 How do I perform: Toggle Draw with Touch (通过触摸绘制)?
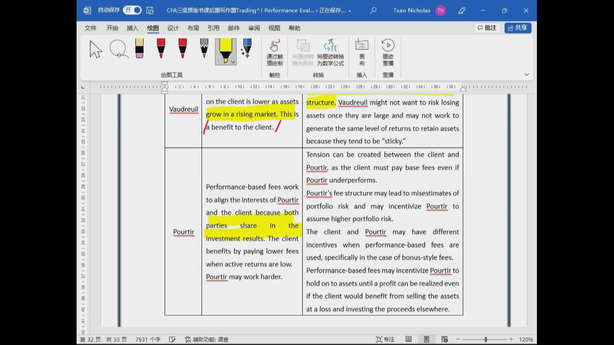coord(274,52)
